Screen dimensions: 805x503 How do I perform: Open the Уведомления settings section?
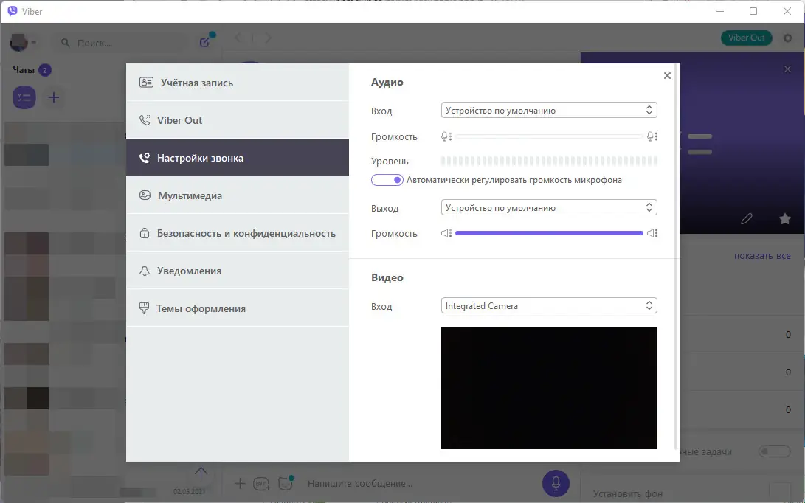tap(237, 271)
